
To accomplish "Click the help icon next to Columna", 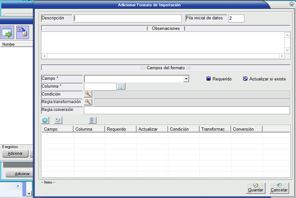I will click(x=121, y=87).
